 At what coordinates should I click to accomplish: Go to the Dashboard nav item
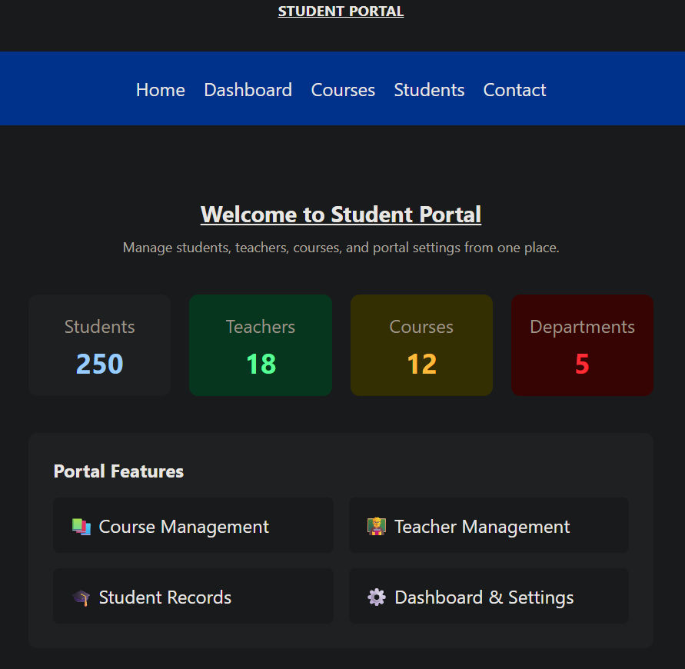click(x=248, y=90)
